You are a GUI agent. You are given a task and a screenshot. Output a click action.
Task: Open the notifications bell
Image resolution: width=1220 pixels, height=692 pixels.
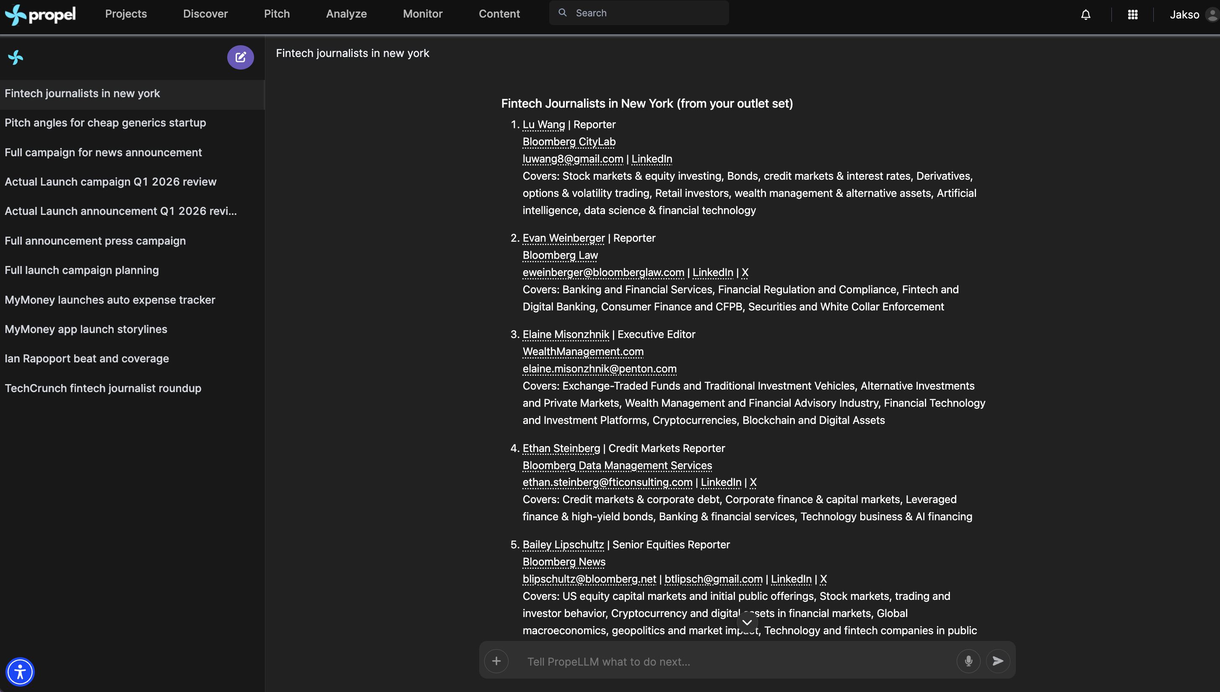(x=1085, y=15)
